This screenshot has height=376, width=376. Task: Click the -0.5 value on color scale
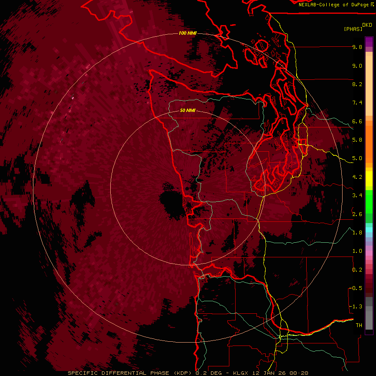pyautogui.click(x=356, y=288)
